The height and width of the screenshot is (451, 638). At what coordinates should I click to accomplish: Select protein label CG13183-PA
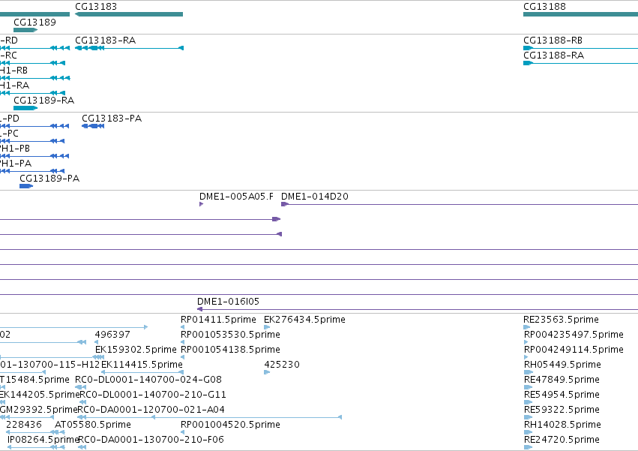[x=112, y=119]
